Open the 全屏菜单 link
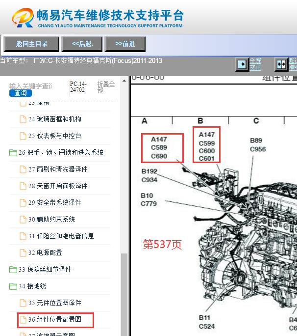 [x=255, y=64]
